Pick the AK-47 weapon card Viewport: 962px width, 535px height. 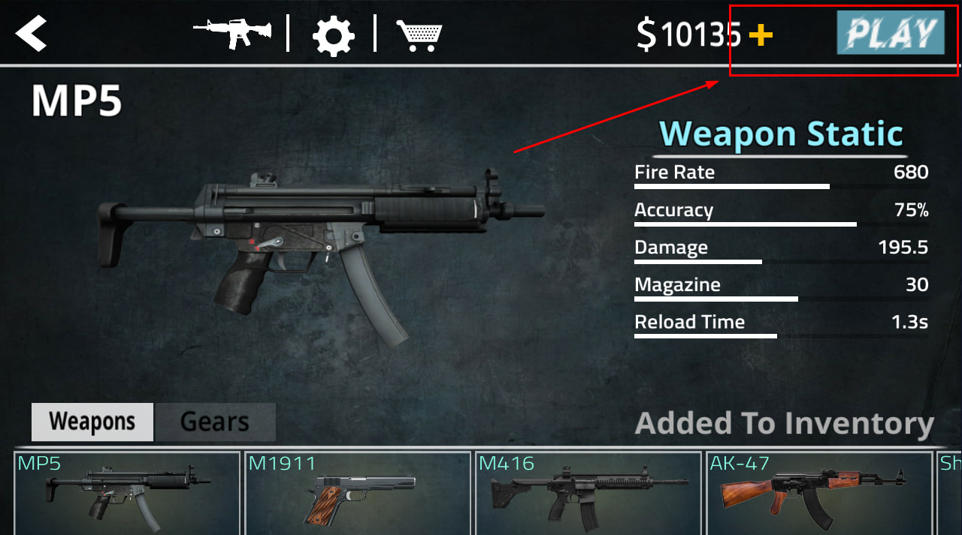(x=819, y=493)
